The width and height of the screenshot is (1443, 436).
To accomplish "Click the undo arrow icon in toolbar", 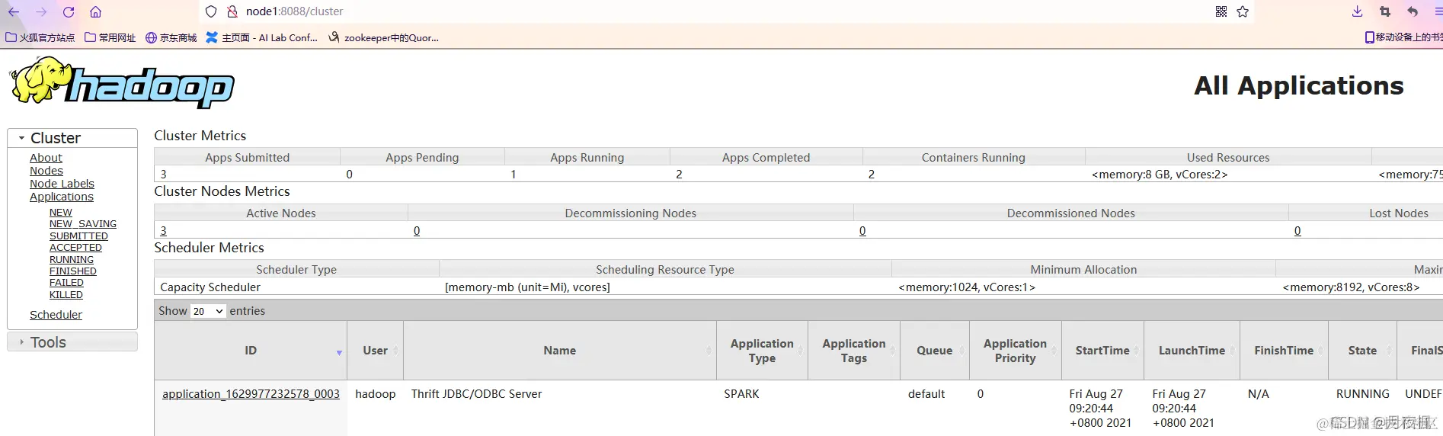I will click(x=1413, y=11).
